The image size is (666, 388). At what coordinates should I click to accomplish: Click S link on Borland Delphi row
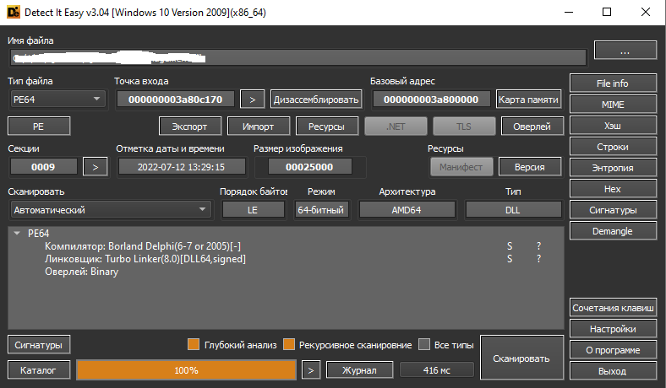pyautogui.click(x=510, y=246)
